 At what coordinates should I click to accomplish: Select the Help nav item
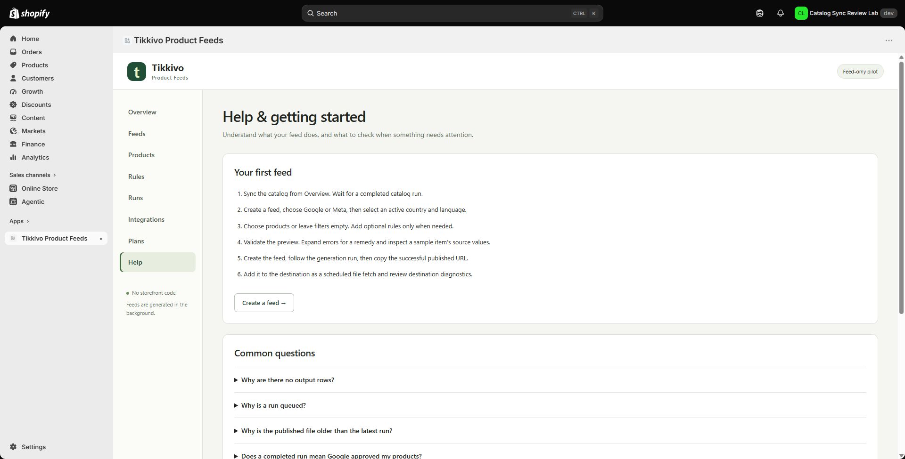coord(157,262)
